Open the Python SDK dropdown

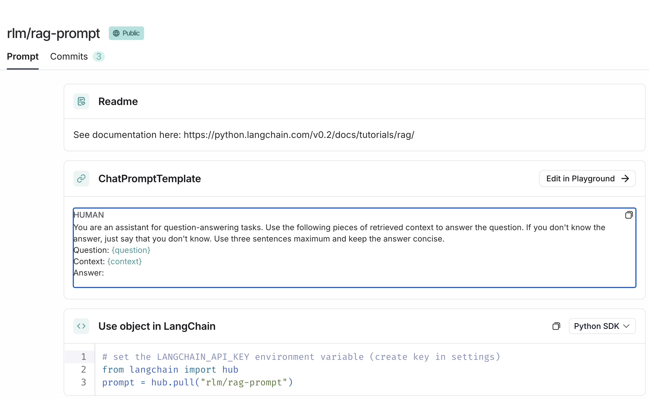point(602,326)
